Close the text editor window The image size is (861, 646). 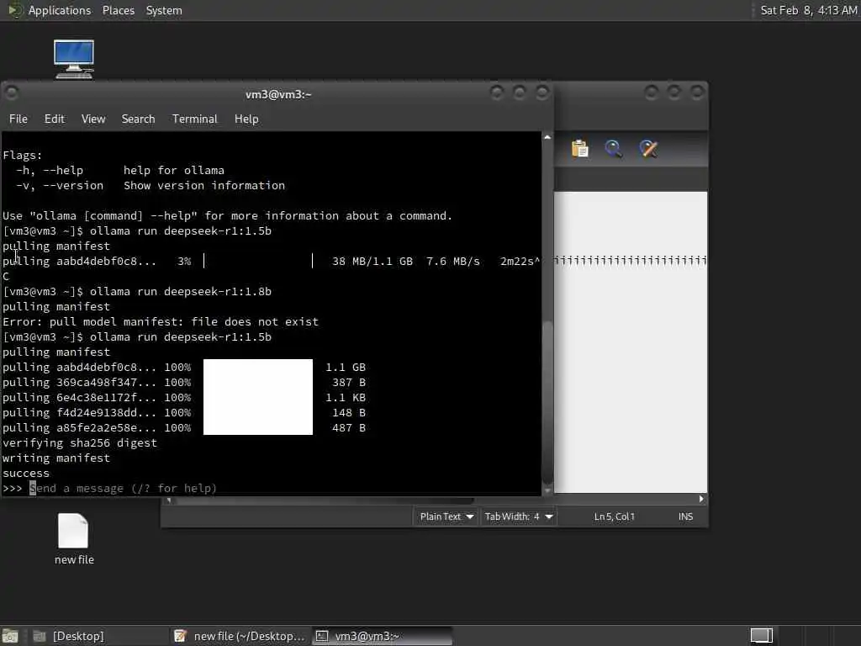697,93
